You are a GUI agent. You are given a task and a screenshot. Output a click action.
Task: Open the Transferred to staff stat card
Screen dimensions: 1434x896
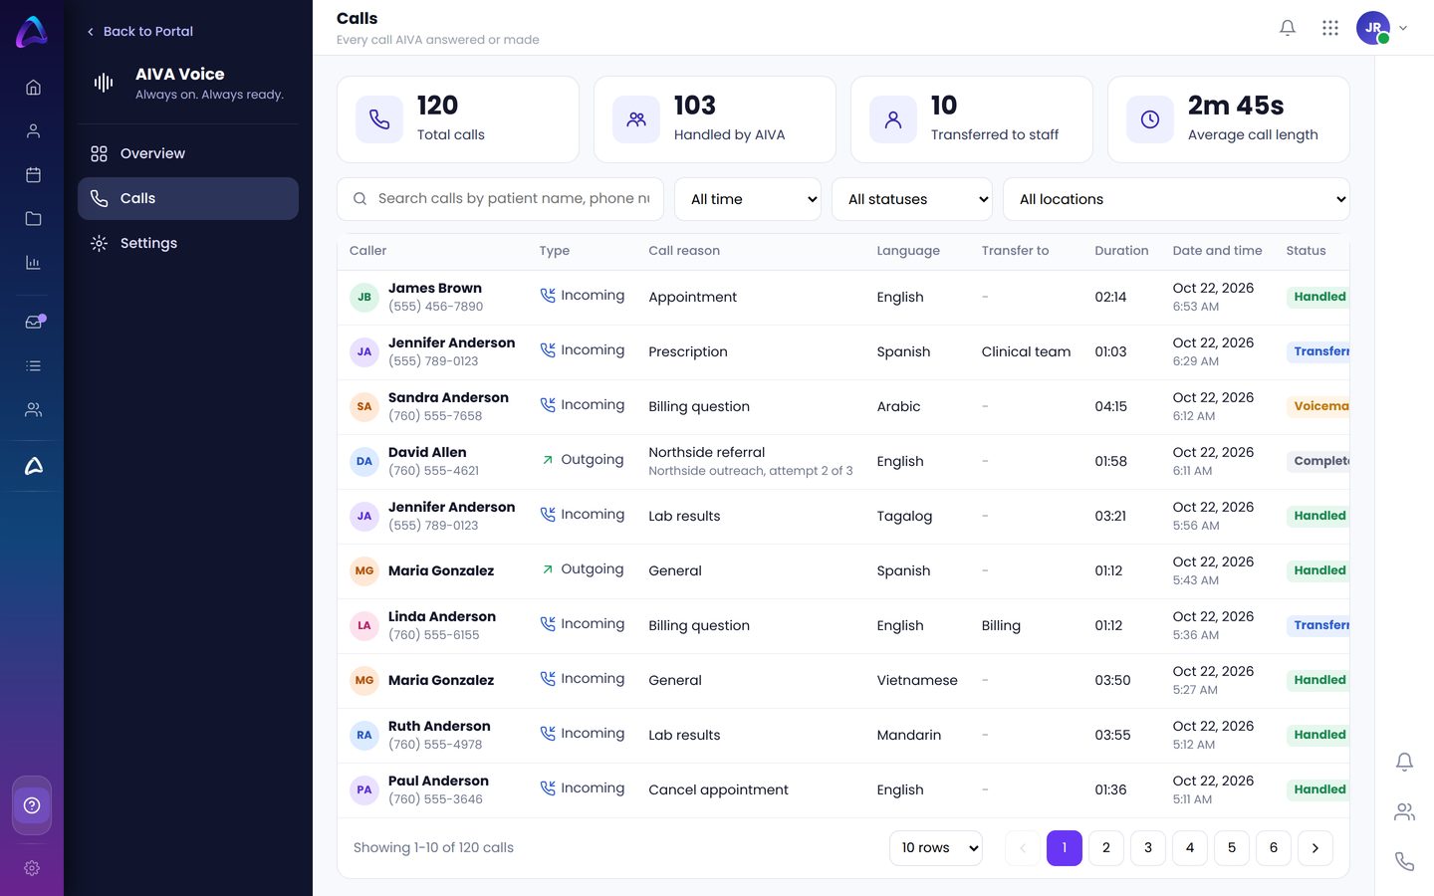click(972, 119)
